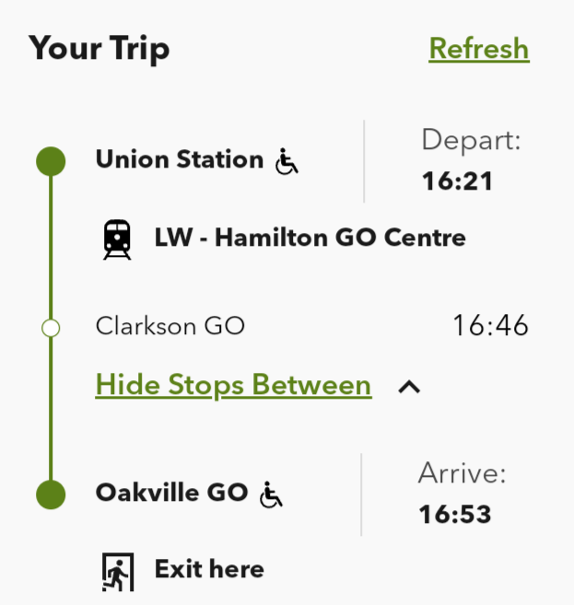Click the 16:21 departure time
Image resolution: width=574 pixels, height=605 pixels.
(458, 181)
